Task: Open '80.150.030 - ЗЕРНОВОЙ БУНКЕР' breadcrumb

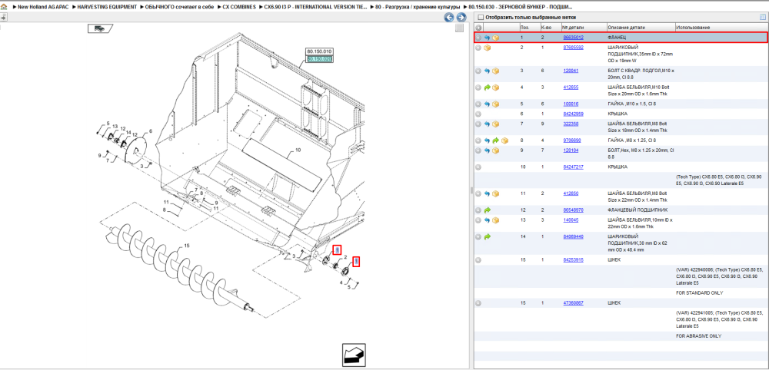Action: pyautogui.click(x=519, y=8)
